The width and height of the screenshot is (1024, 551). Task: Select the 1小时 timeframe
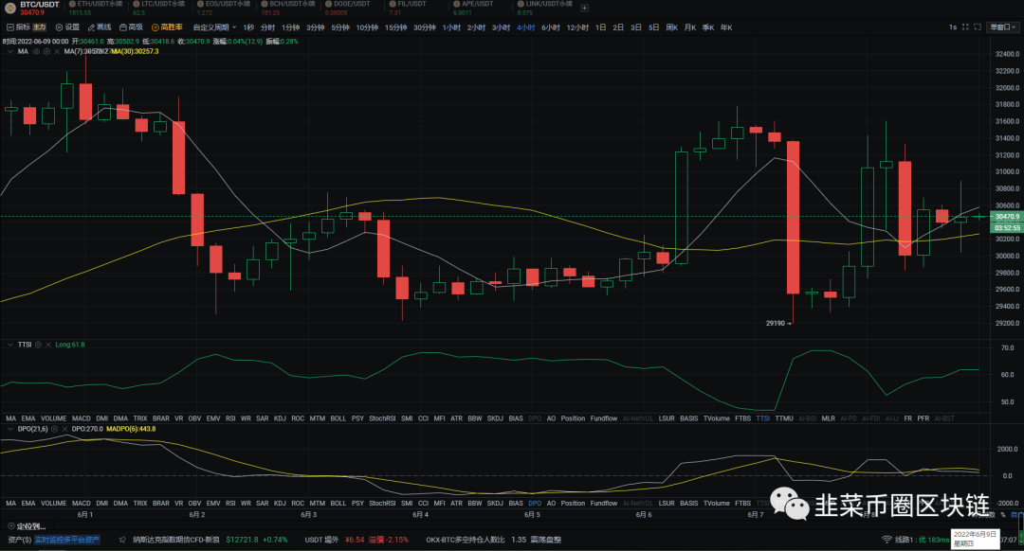451,27
